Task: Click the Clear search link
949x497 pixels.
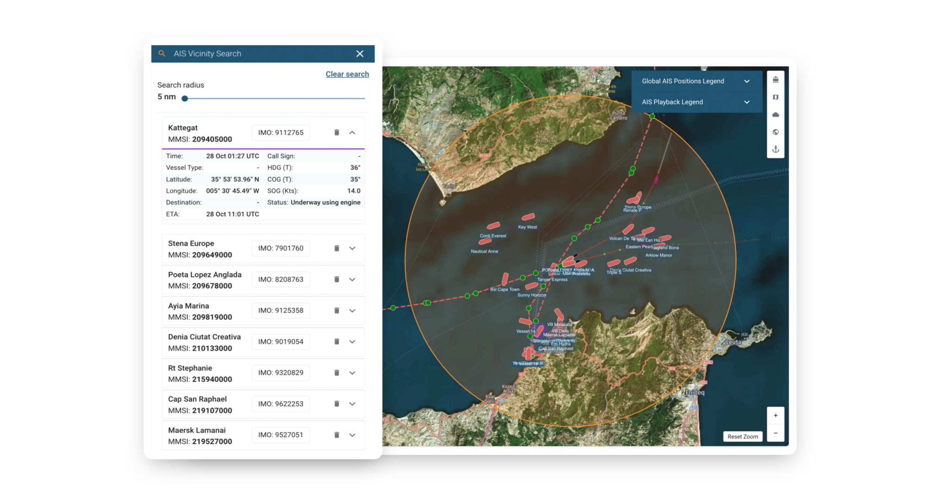Action: coord(347,74)
